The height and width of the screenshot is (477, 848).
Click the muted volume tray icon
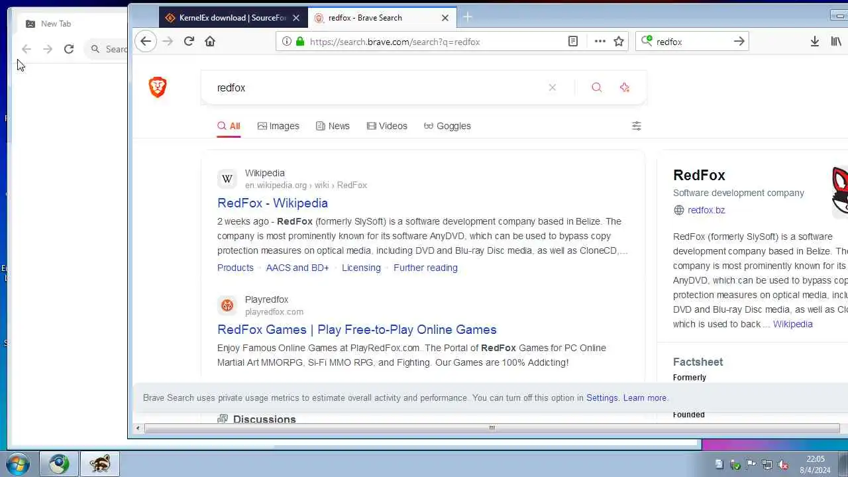tap(782, 464)
